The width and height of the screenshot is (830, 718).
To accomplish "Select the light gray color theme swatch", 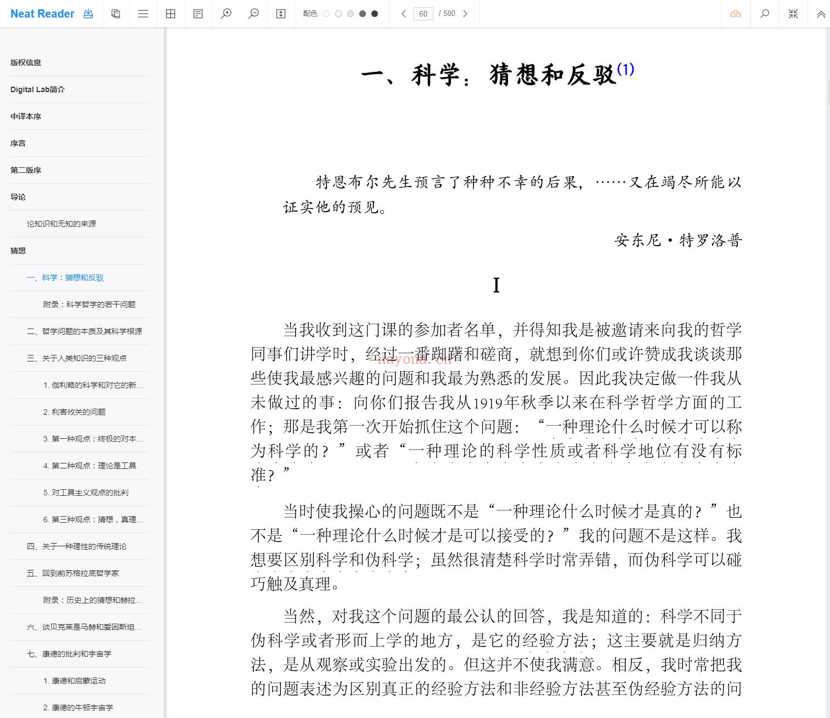I will [x=351, y=14].
